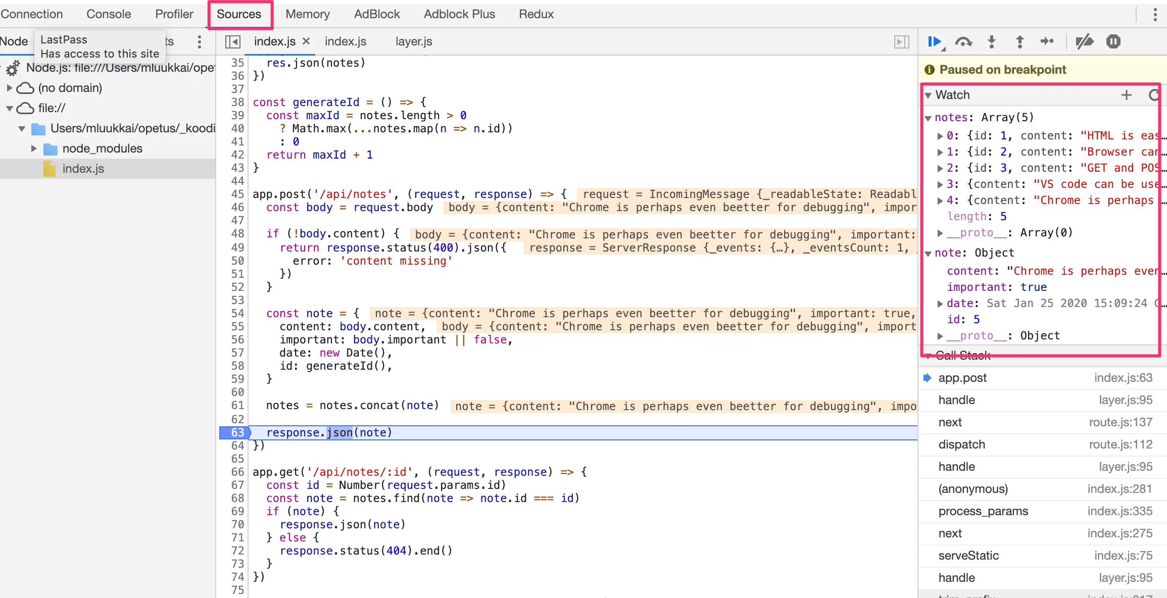
Task: Set a breakpoint on line 46
Action: (237, 207)
